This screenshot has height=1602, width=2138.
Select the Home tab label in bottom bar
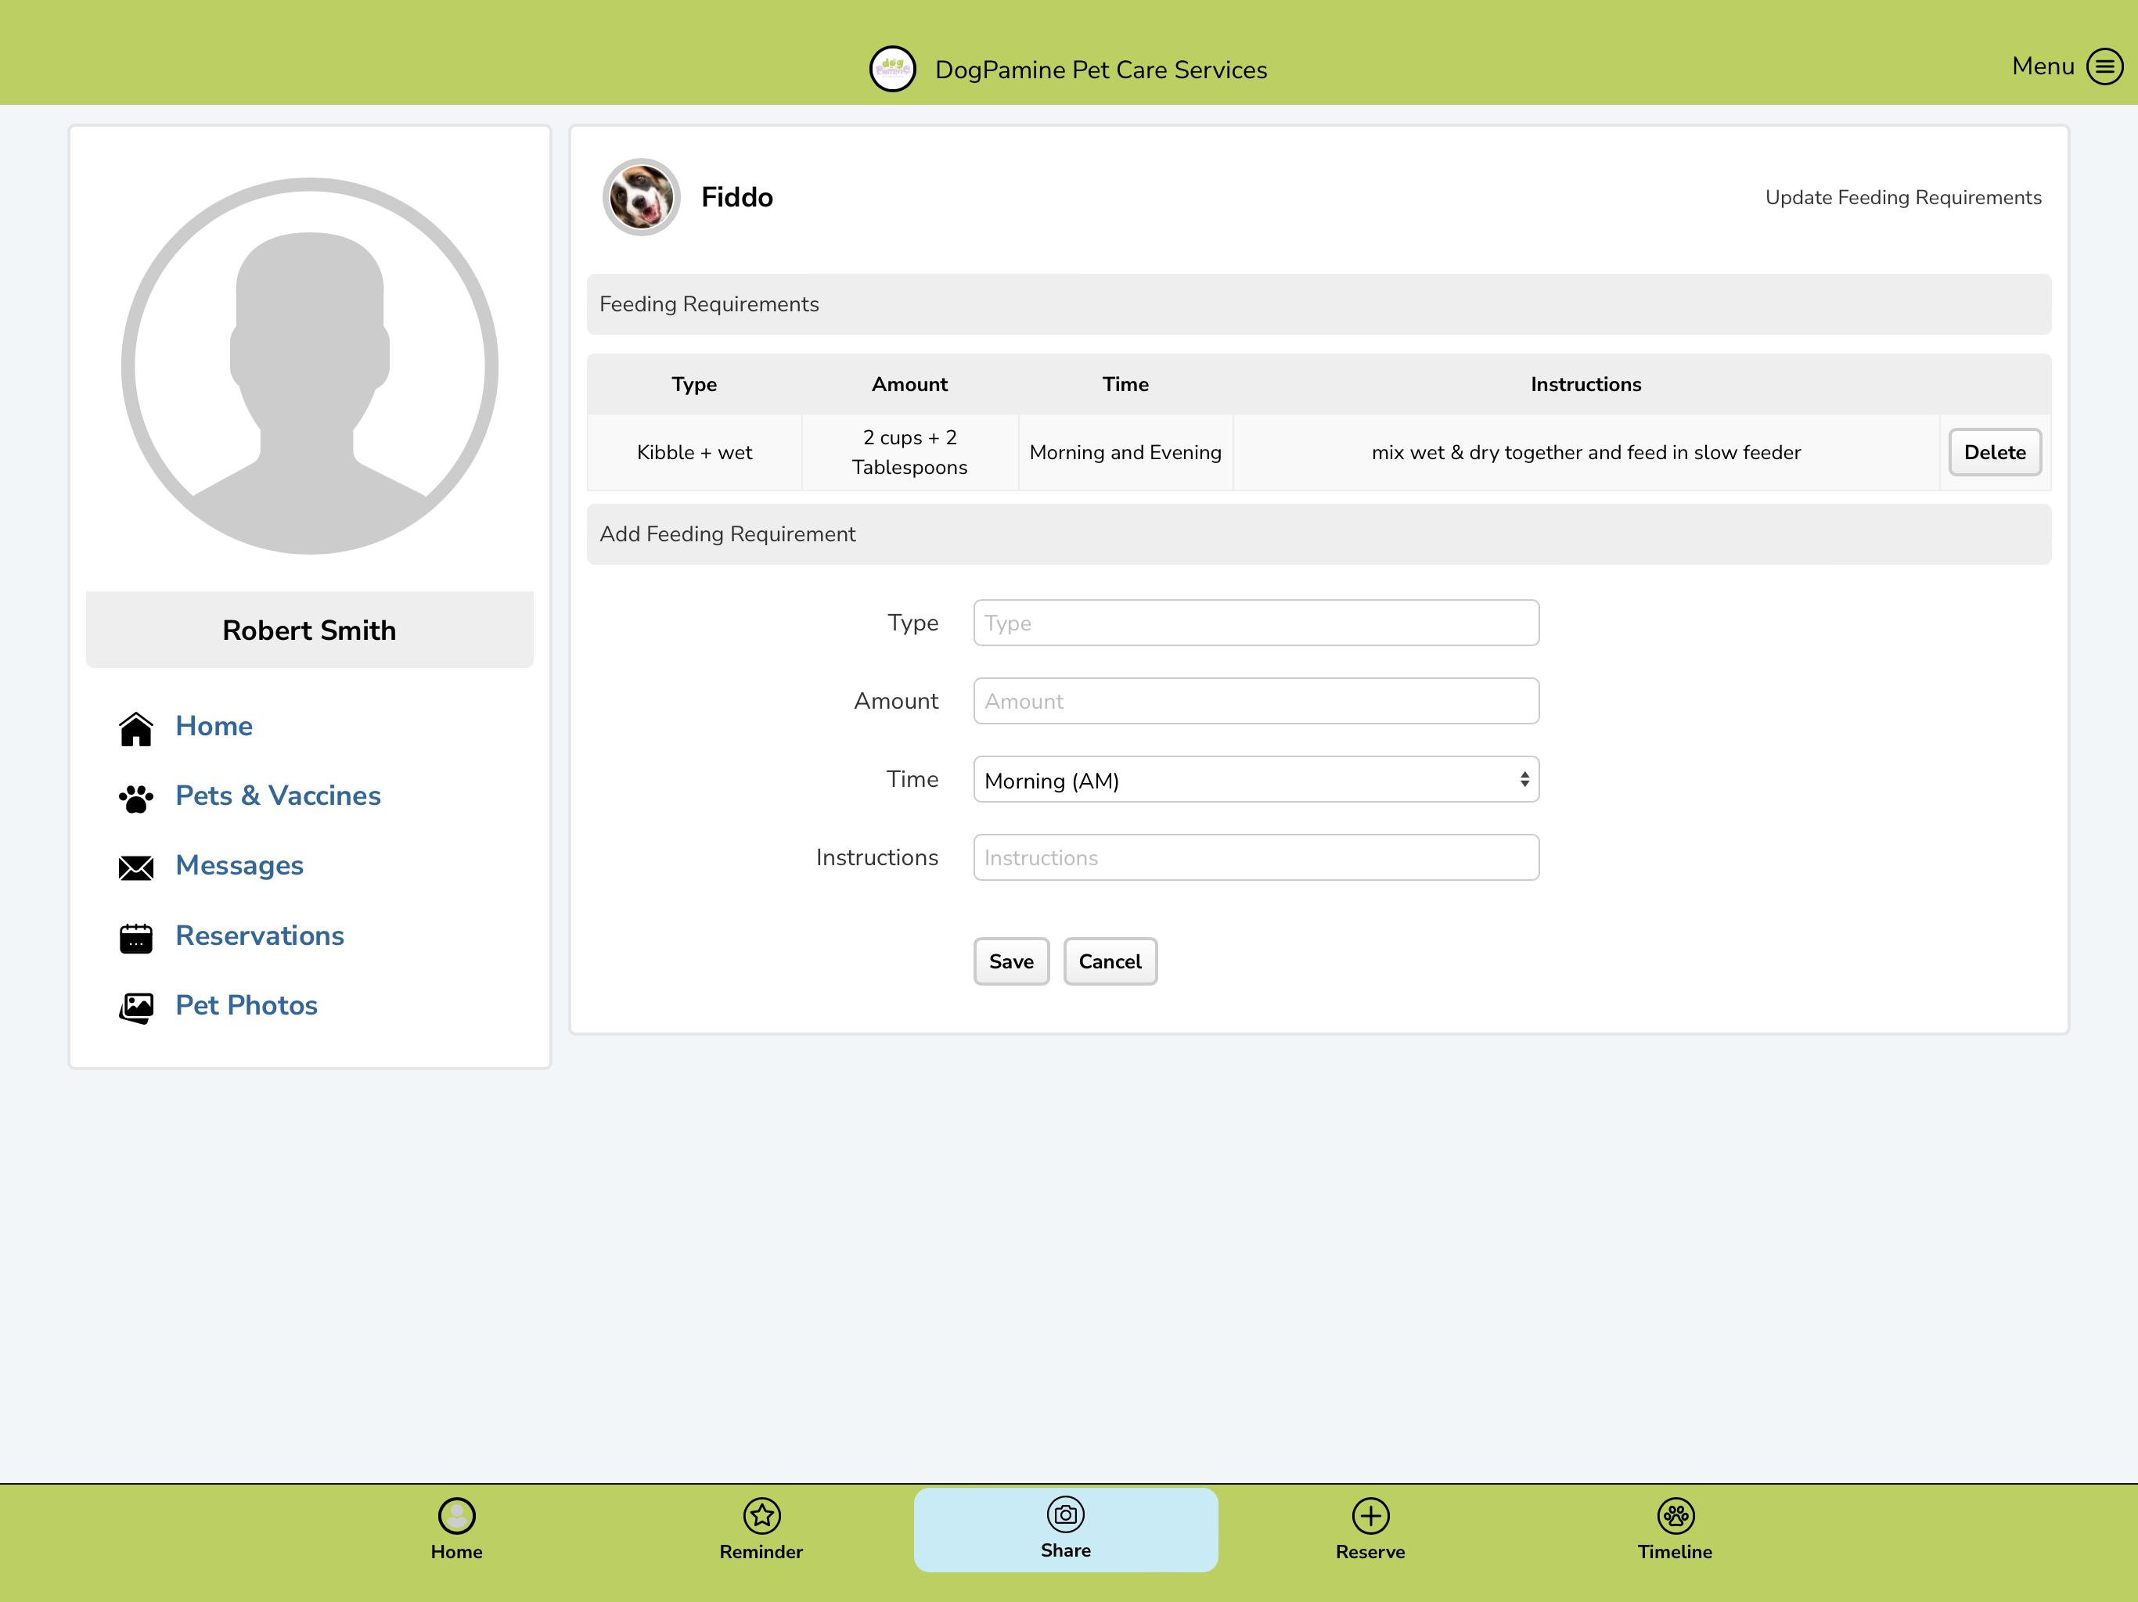(456, 1552)
